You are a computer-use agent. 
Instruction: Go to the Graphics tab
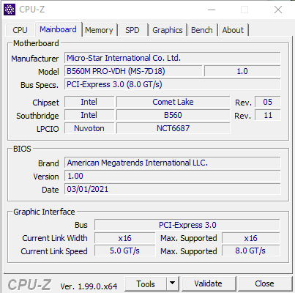tap(168, 30)
